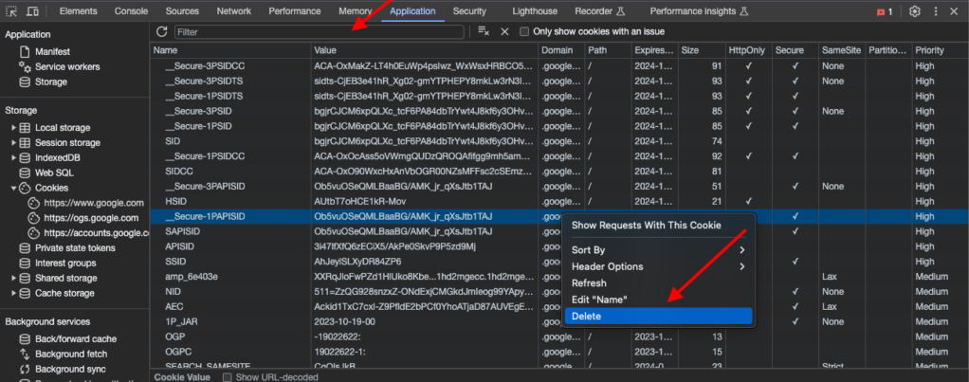
Task: Expand the Local storage tree node
Action: click(x=13, y=128)
